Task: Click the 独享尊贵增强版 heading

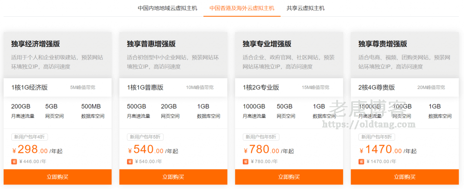Action: (x=383, y=44)
